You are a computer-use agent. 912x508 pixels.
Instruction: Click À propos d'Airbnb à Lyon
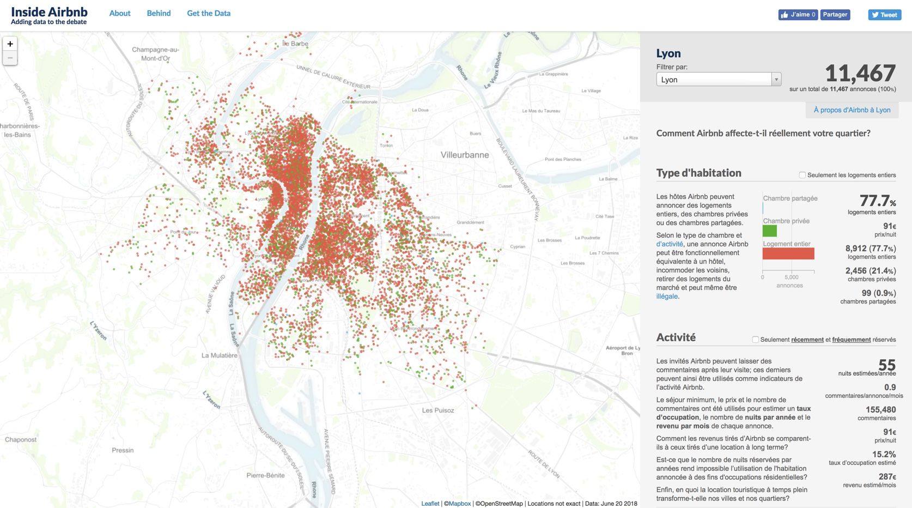(852, 110)
